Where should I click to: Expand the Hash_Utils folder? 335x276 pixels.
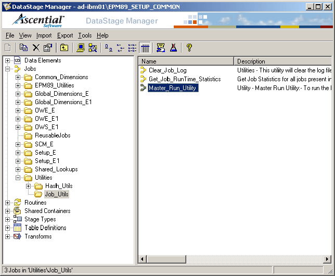pos(29,186)
